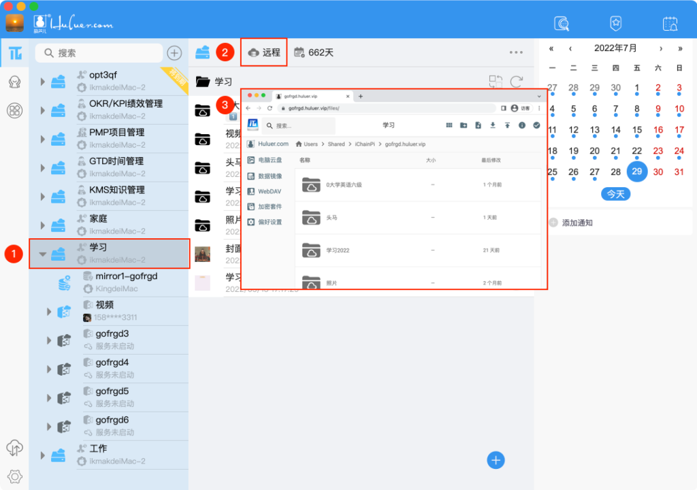
Task: Open the user avatar sidebar icon
Action: tap(15, 82)
